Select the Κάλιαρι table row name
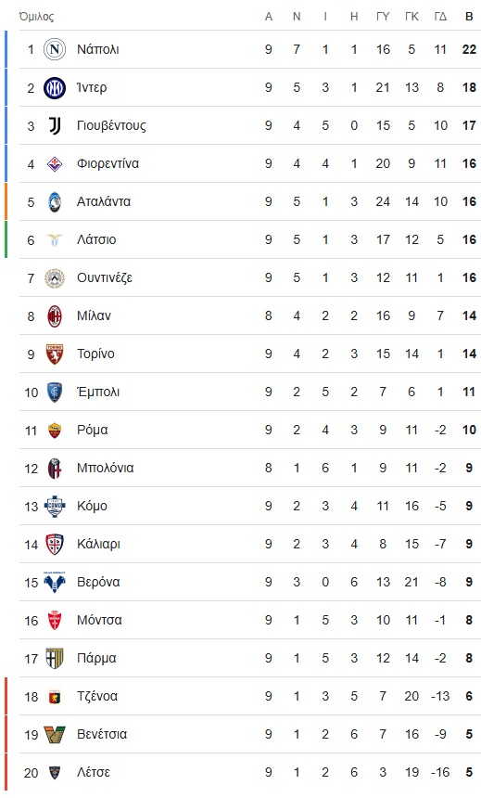The height and width of the screenshot is (798, 481). click(98, 544)
